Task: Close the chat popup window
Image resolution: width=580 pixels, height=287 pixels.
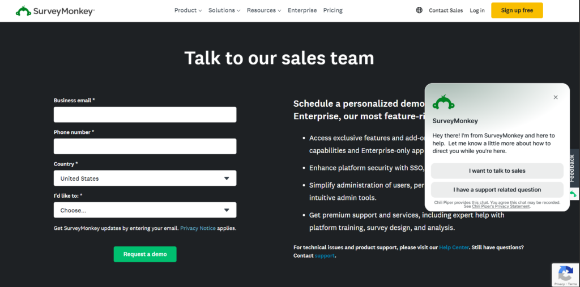Action: pos(556,97)
